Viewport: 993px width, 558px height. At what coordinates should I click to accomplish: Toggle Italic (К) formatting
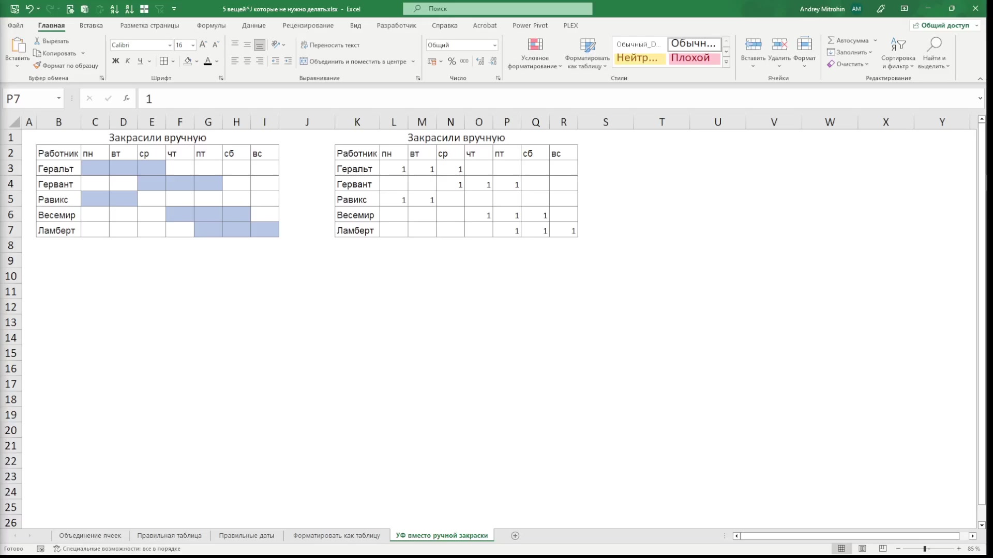(128, 61)
